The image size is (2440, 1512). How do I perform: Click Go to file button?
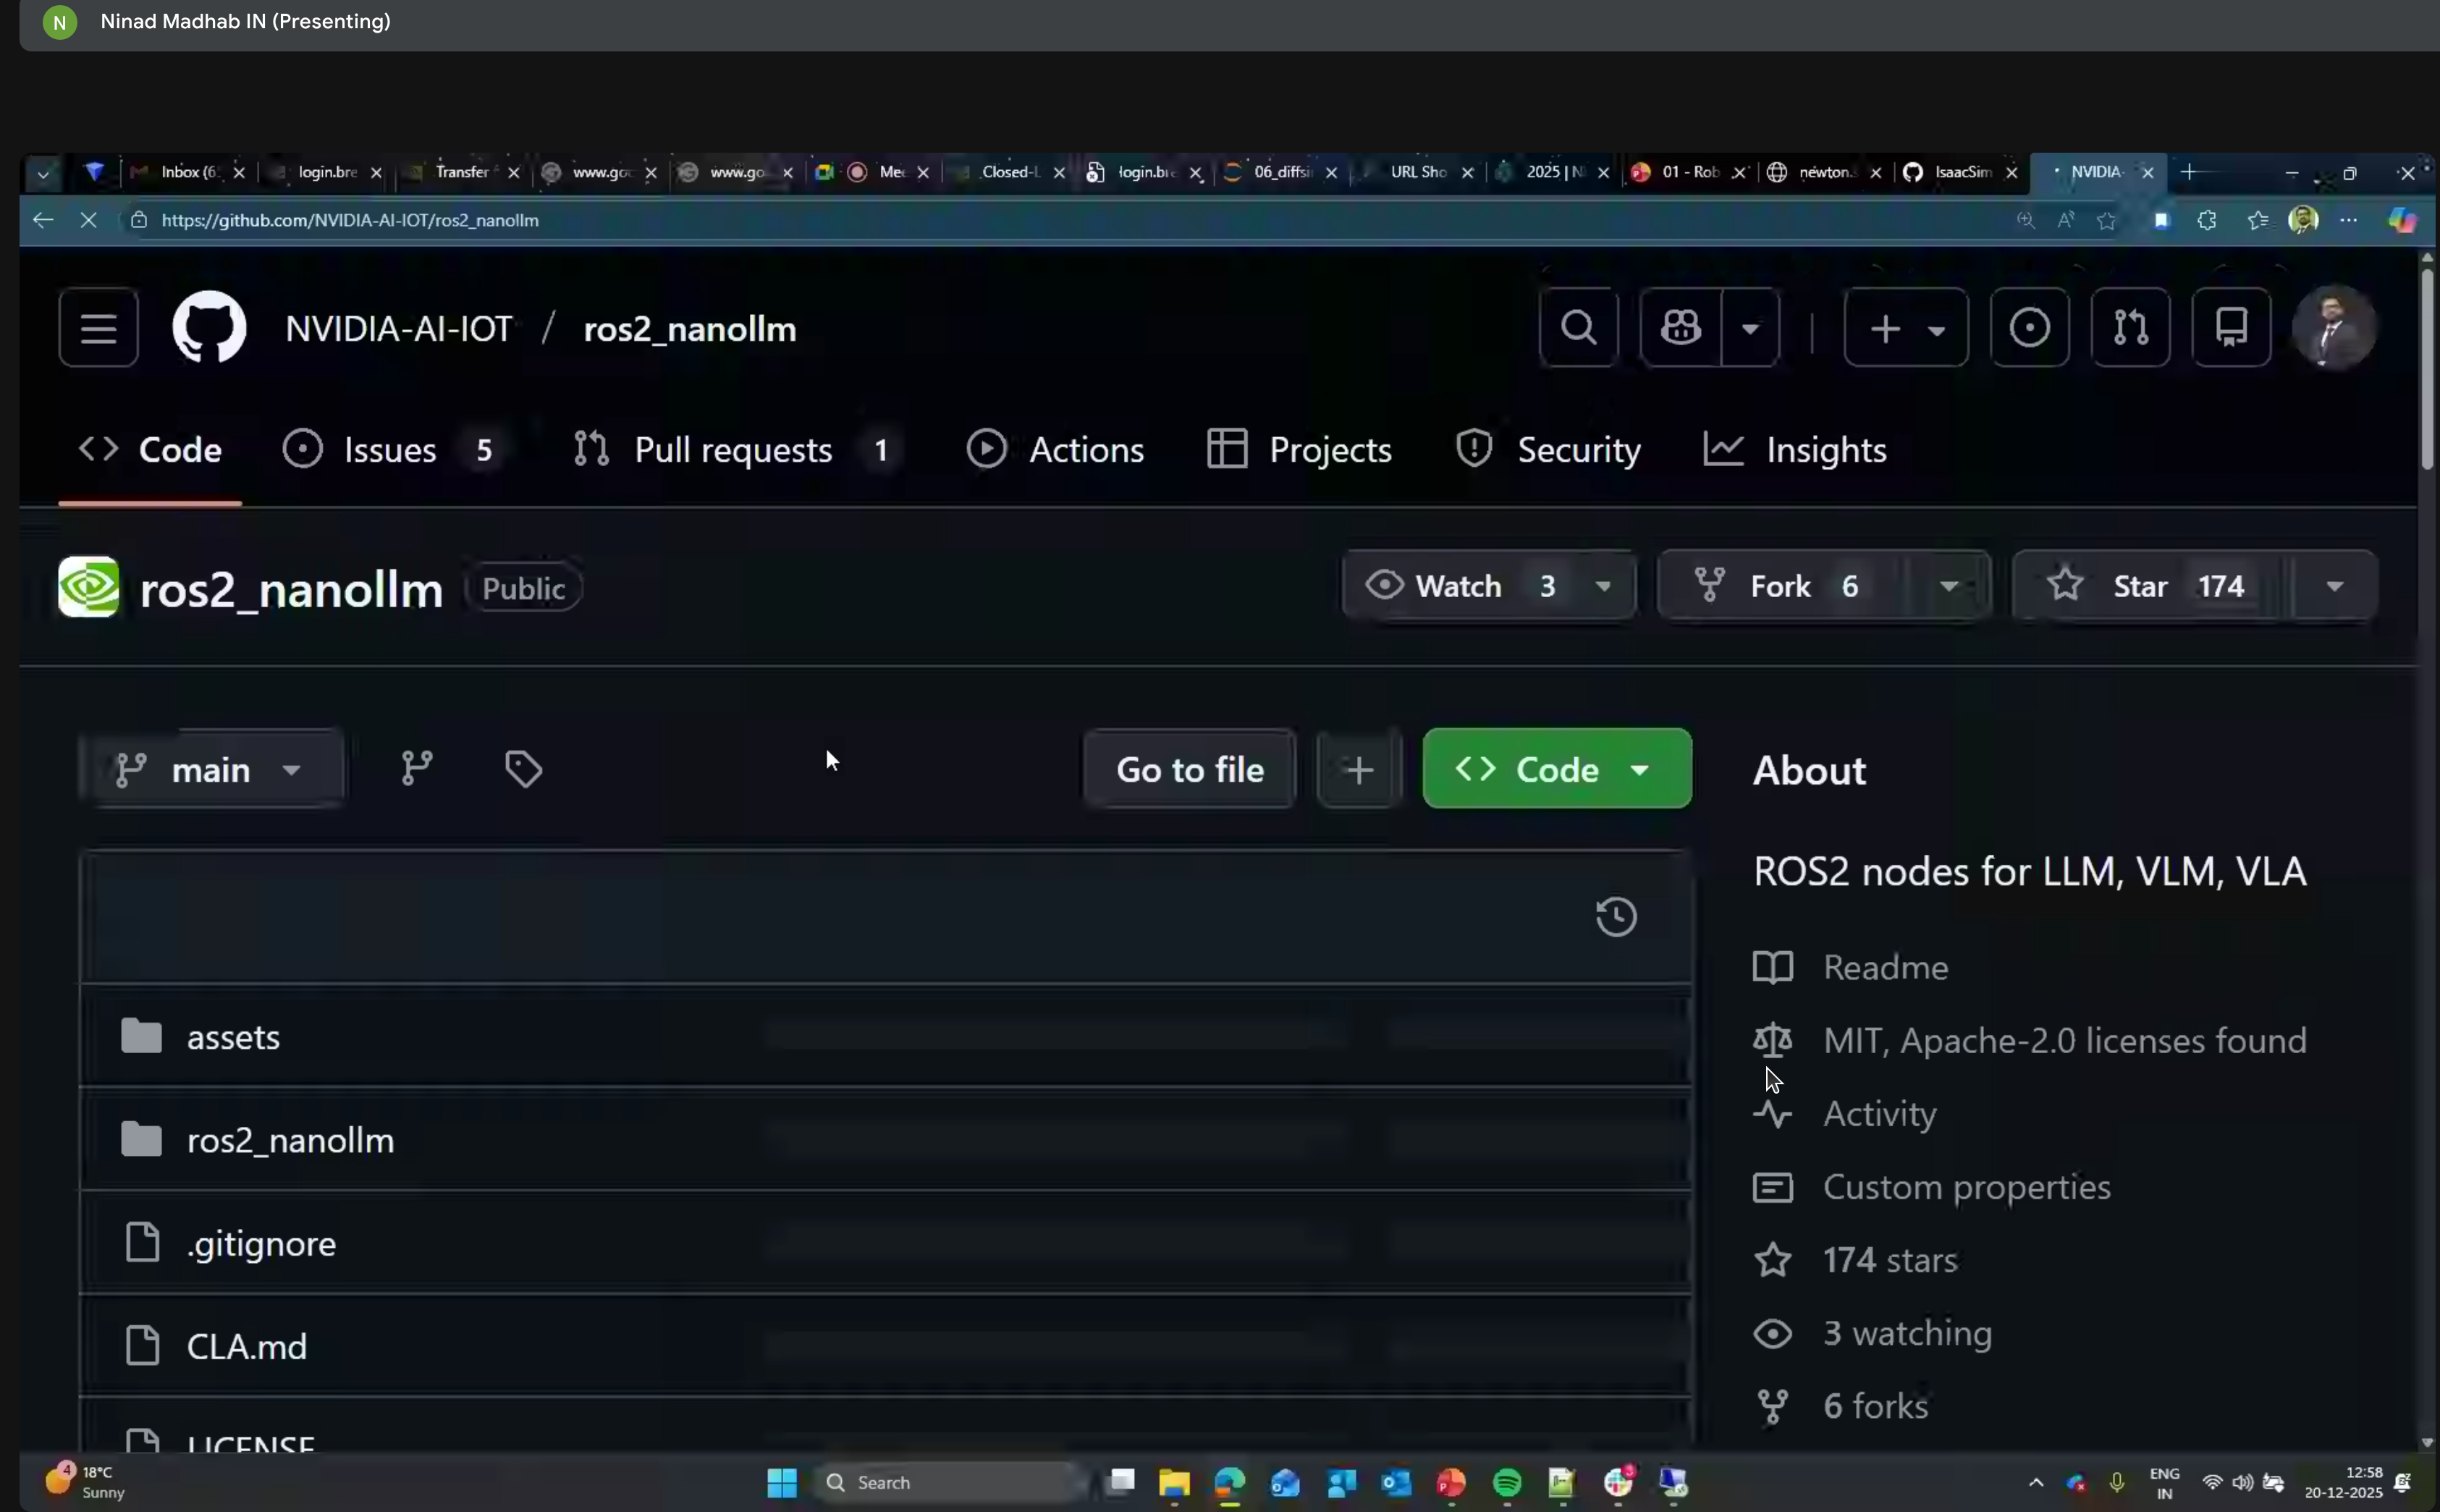point(1189,769)
